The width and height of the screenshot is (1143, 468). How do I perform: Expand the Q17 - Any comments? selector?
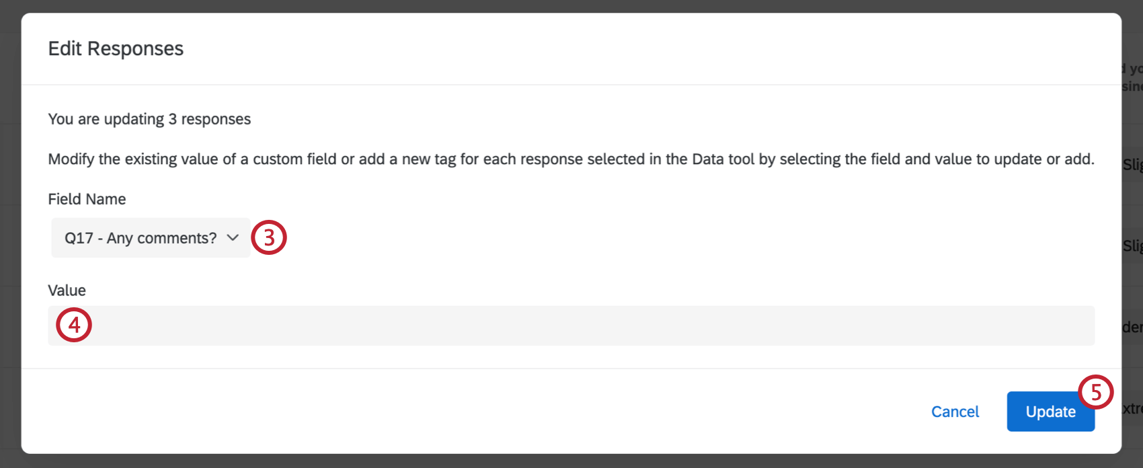[x=149, y=237]
